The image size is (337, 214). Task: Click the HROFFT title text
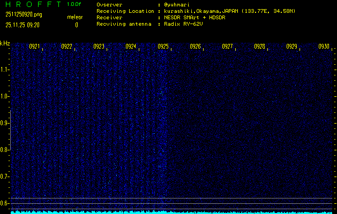(32, 4)
